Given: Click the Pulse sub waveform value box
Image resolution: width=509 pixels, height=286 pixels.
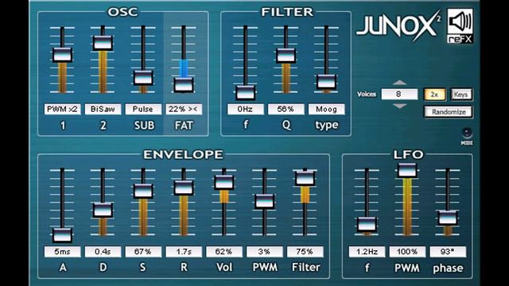Looking at the screenshot, I should [x=143, y=110].
